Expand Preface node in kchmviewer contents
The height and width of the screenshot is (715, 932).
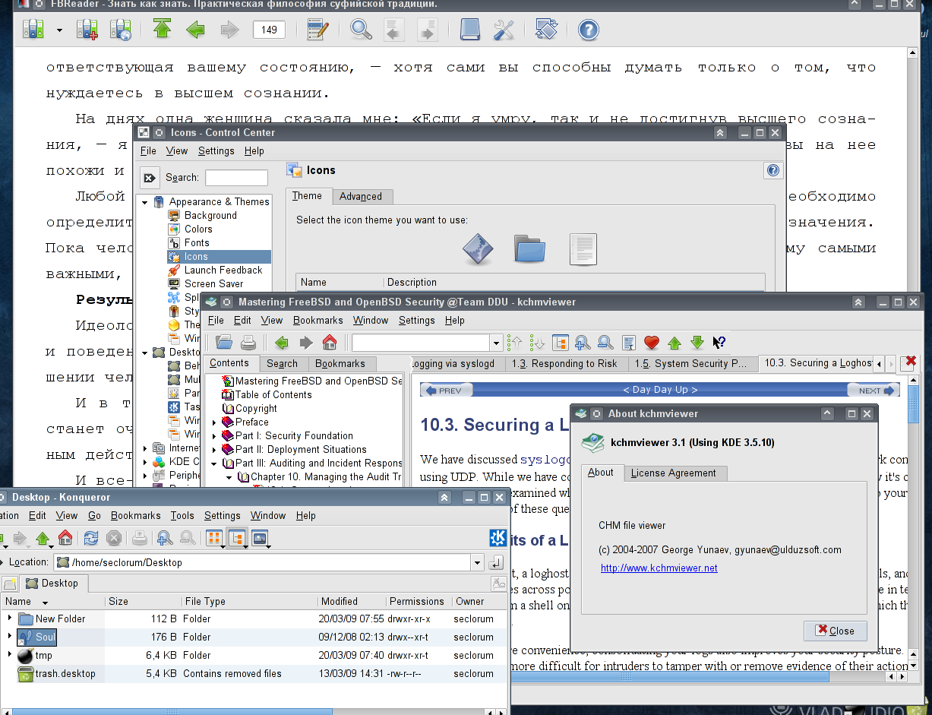click(x=215, y=422)
